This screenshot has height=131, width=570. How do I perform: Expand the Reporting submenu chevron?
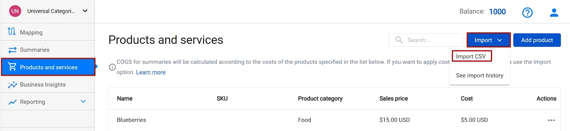point(83,101)
